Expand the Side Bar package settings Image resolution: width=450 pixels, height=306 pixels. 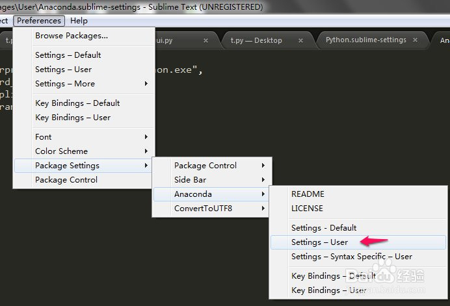click(x=212, y=180)
